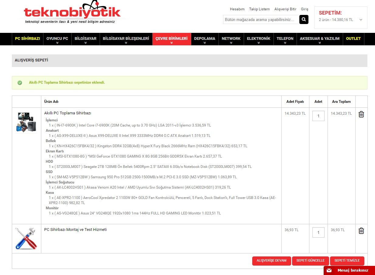Click the teknobiyotik logo
This screenshot has width=375, height=275.
coord(72,12)
